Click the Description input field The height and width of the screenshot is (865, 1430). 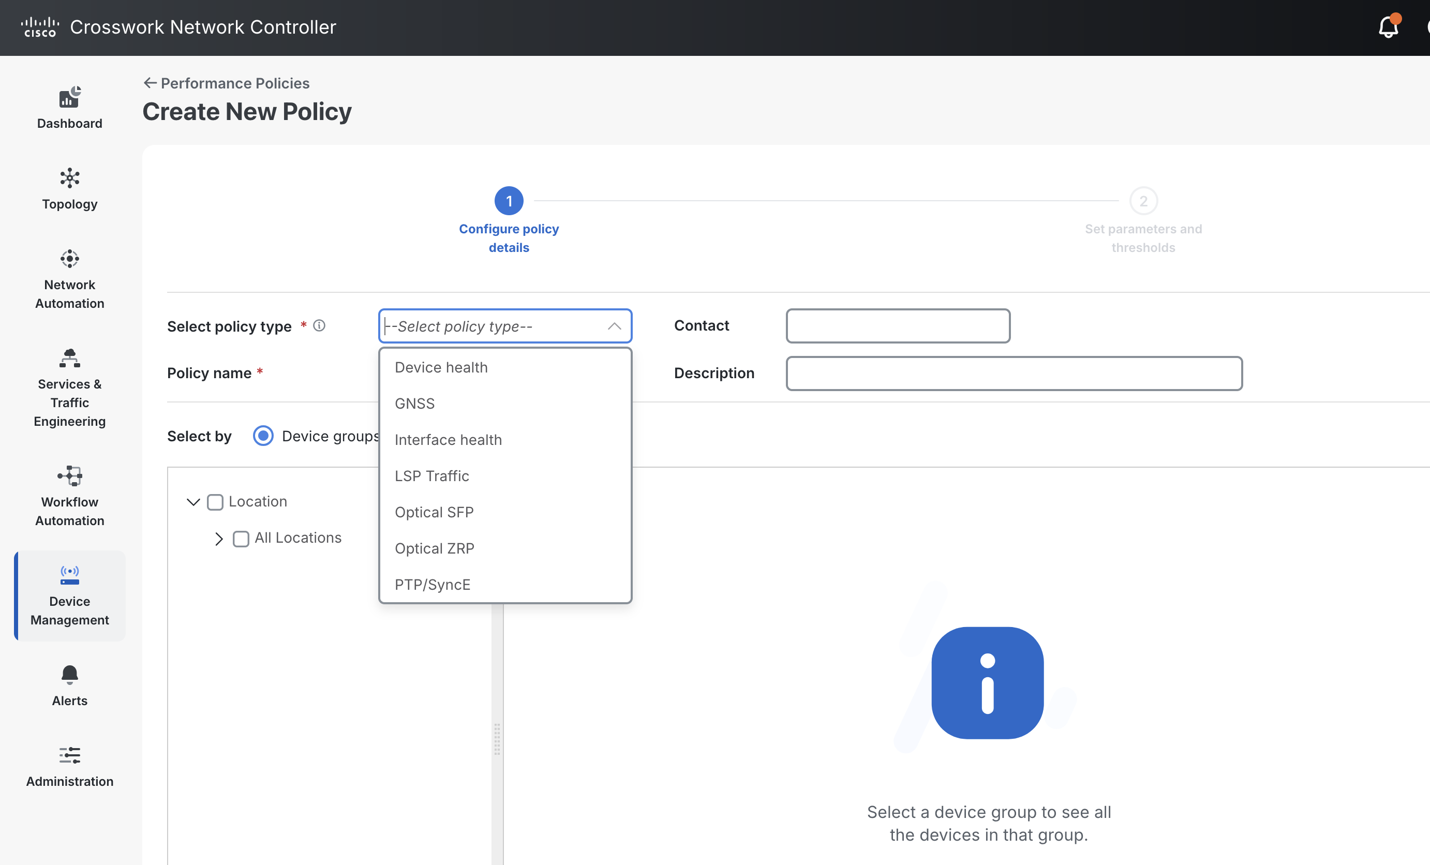1014,373
